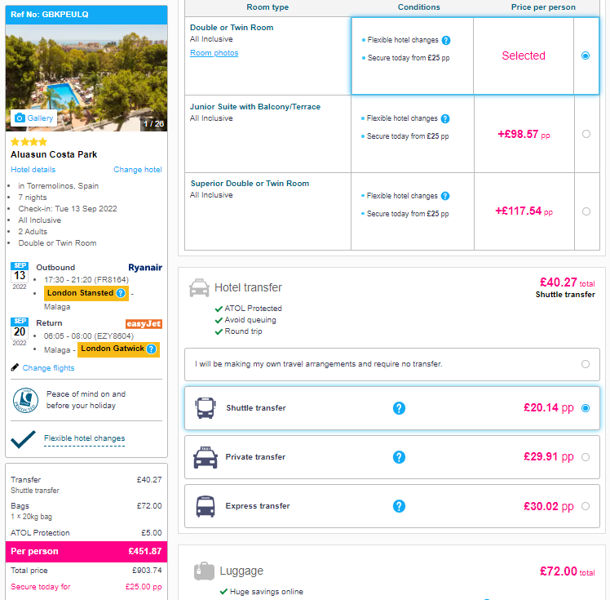Click the Total price £903.74 row
This screenshot has height=600, width=610.
[x=86, y=571]
